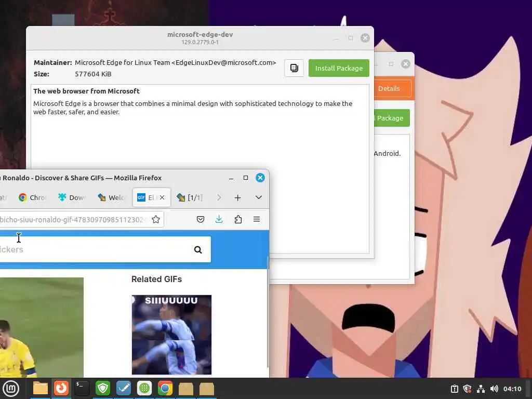Open the SIIIUUUUU related GIF thumbnail

pyautogui.click(x=171, y=335)
